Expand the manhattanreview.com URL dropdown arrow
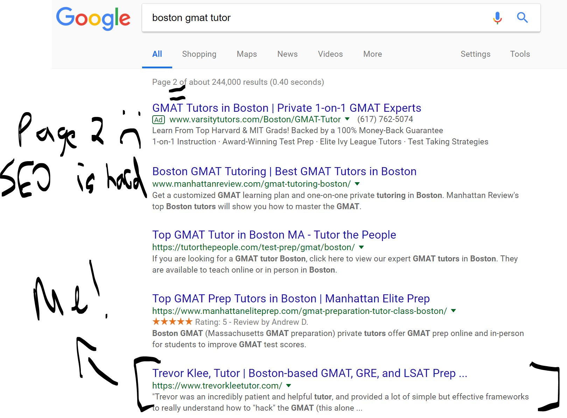Viewport: 567px width, 418px height. pyautogui.click(x=357, y=184)
